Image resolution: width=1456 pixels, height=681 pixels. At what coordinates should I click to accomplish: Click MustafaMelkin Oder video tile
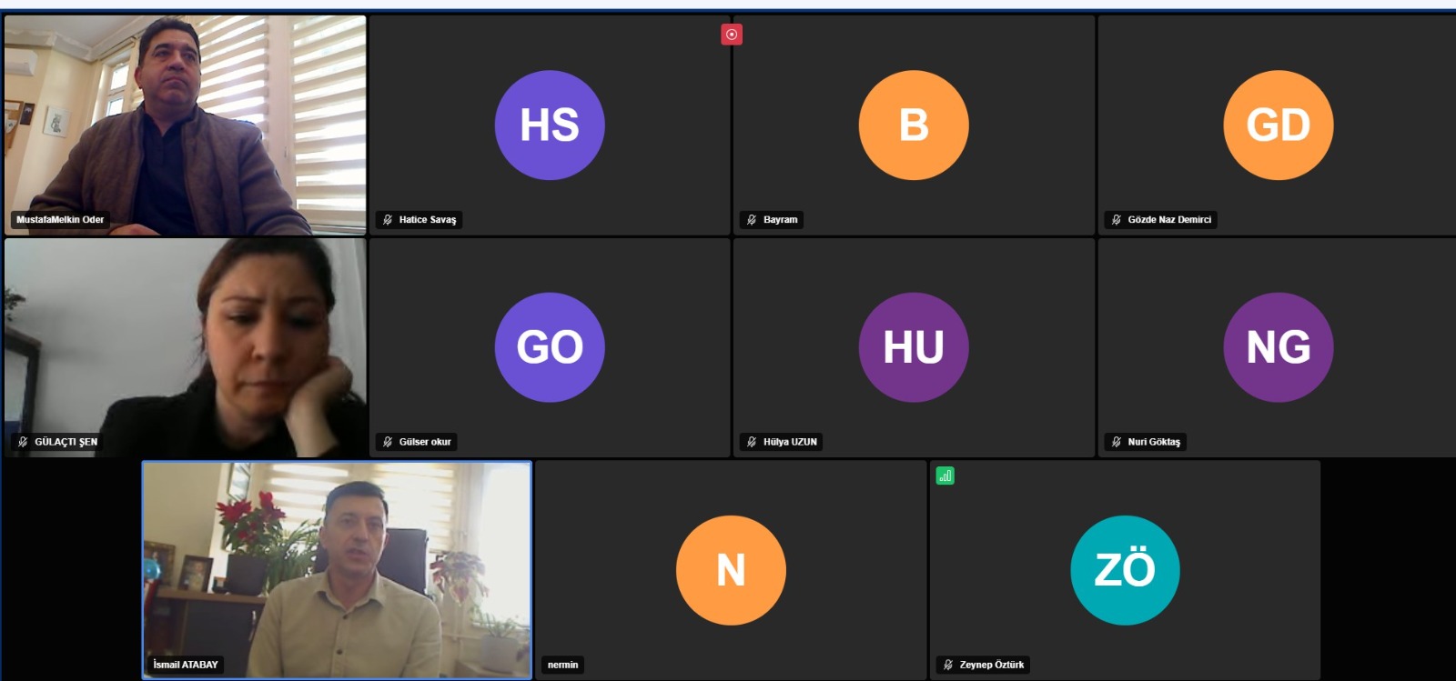point(186,125)
